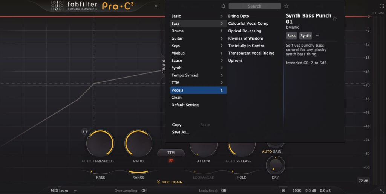Click the red icon below TTM
The width and height of the screenshot is (386, 194).
pos(171,161)
